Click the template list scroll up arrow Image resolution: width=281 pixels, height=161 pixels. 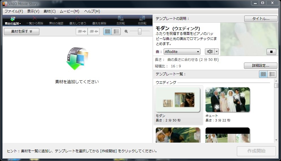click(276, 81)
